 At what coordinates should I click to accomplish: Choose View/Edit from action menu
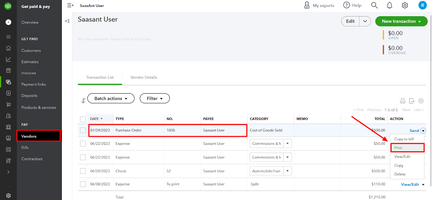(x=402, y=156)
